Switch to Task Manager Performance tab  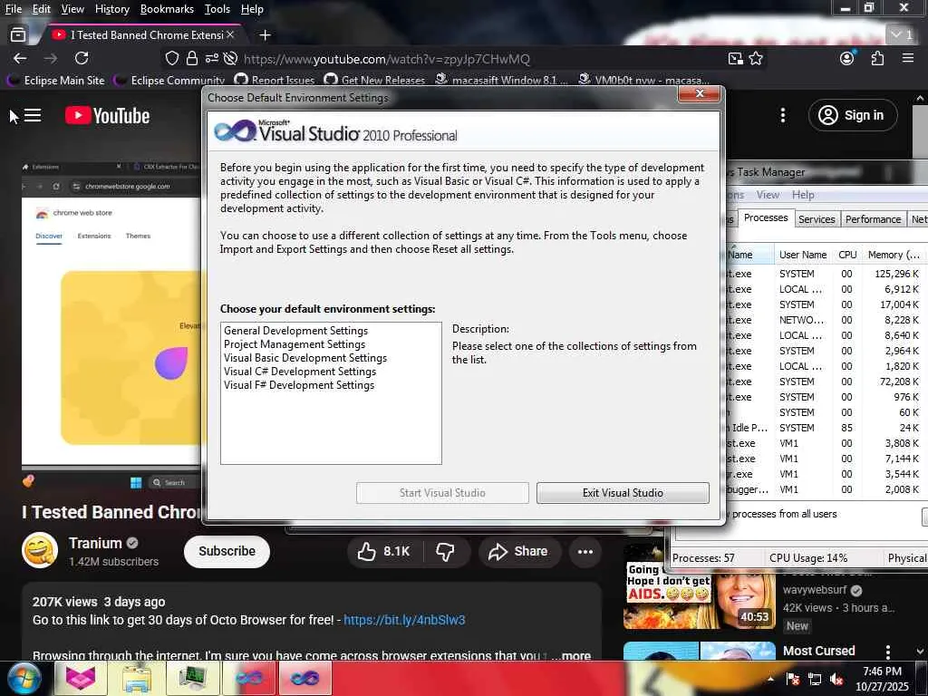[x=873, y=219]
